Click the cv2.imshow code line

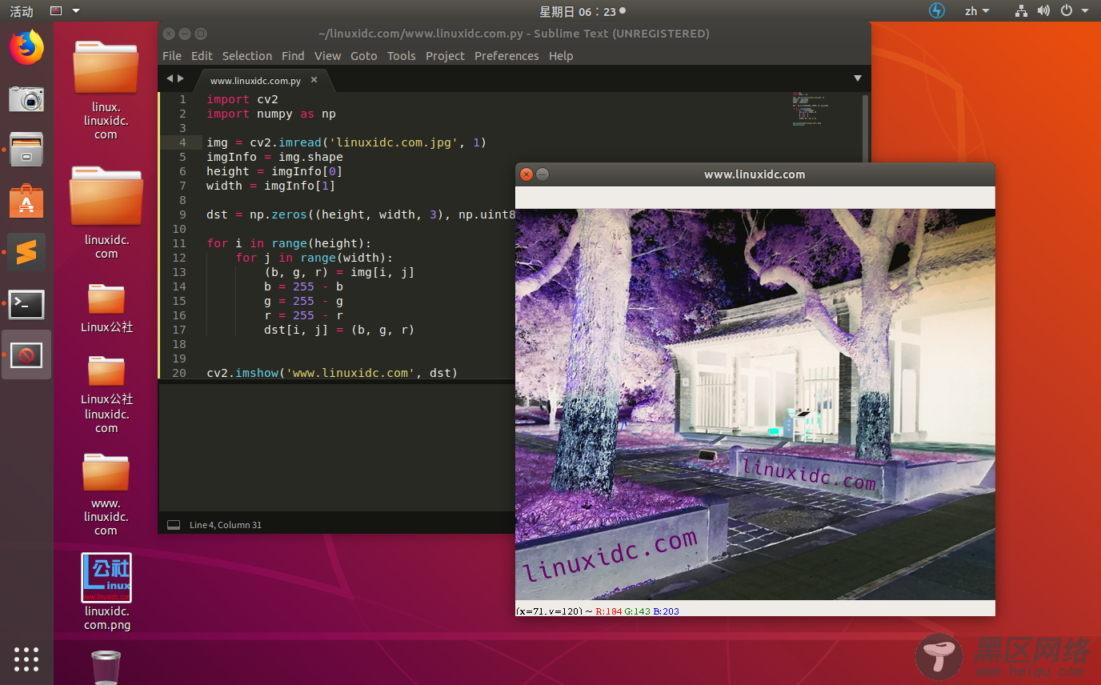[x=332, y=373]
